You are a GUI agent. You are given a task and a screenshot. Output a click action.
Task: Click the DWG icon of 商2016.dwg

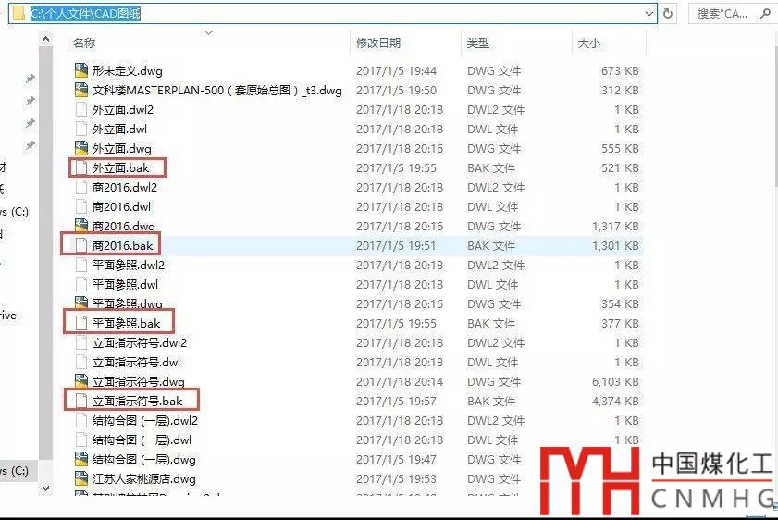[x=81, y=226]
